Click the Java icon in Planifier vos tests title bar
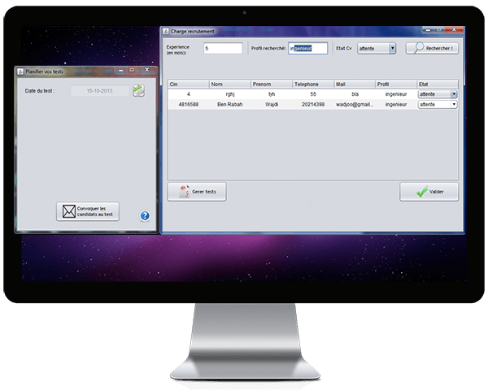Viewport: 488px width, 390px height. (x=20, y=71)
